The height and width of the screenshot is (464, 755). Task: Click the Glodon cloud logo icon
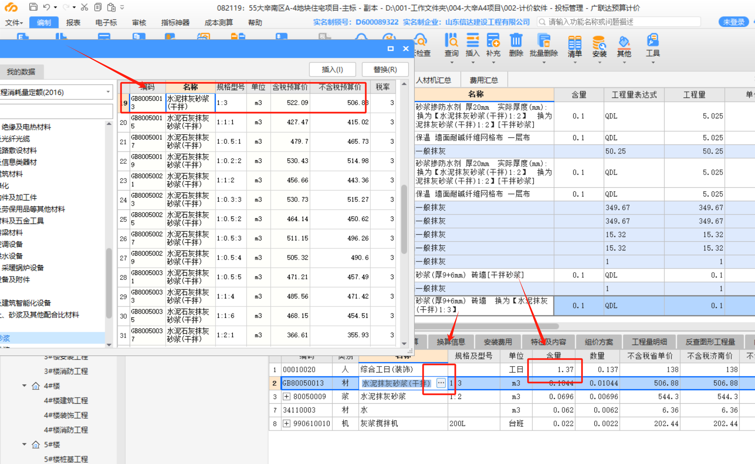pyautogui.click(x=11, y=7)
